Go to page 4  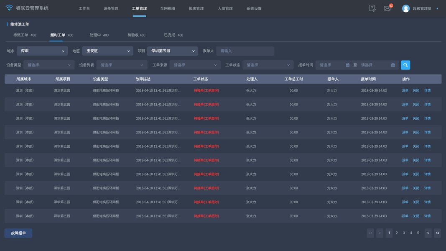[x=411, y=233]
